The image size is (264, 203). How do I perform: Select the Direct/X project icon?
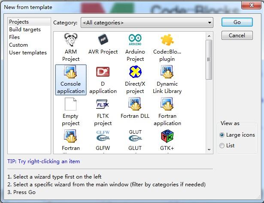pos(135,72)
